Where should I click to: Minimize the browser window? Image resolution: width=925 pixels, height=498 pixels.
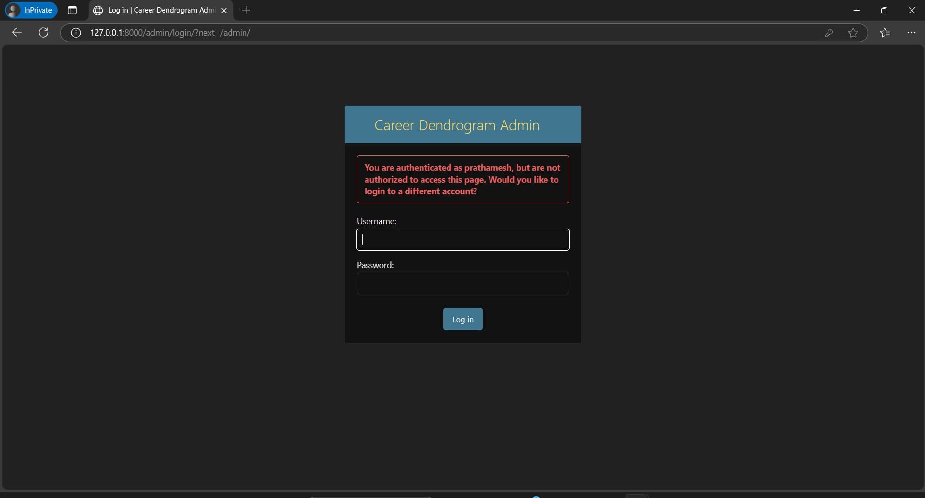[x=857, y=10]
